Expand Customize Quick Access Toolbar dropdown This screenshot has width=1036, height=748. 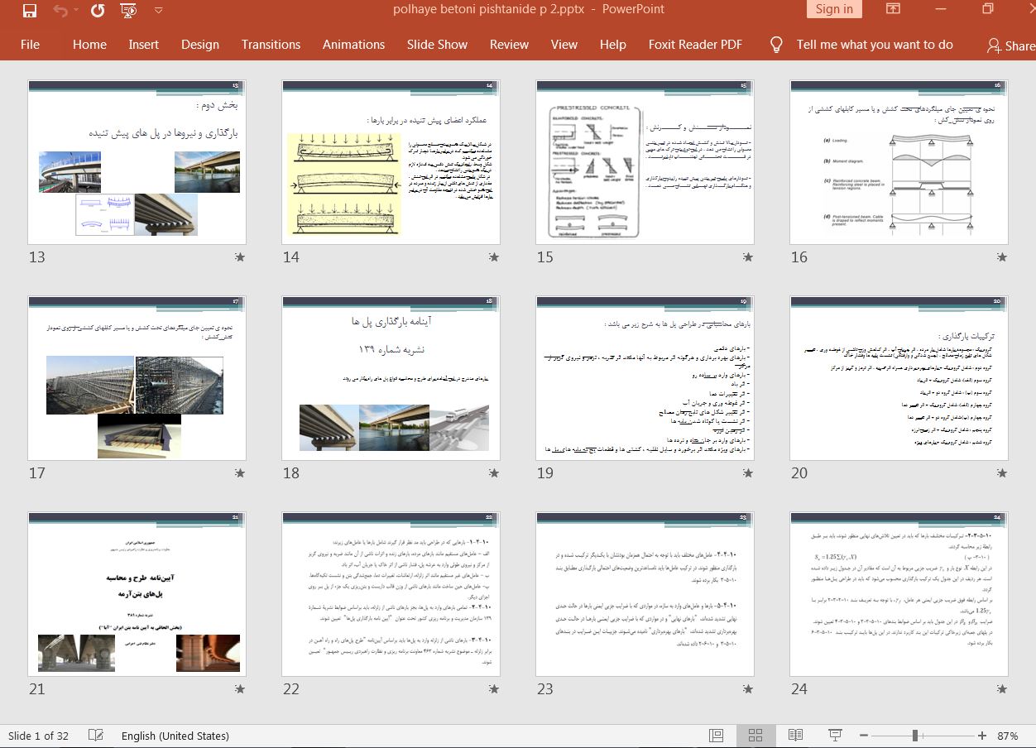point(158,10)
